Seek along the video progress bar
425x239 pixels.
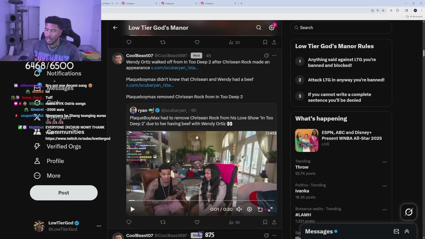pyautogui.click(x=202, y=200)
